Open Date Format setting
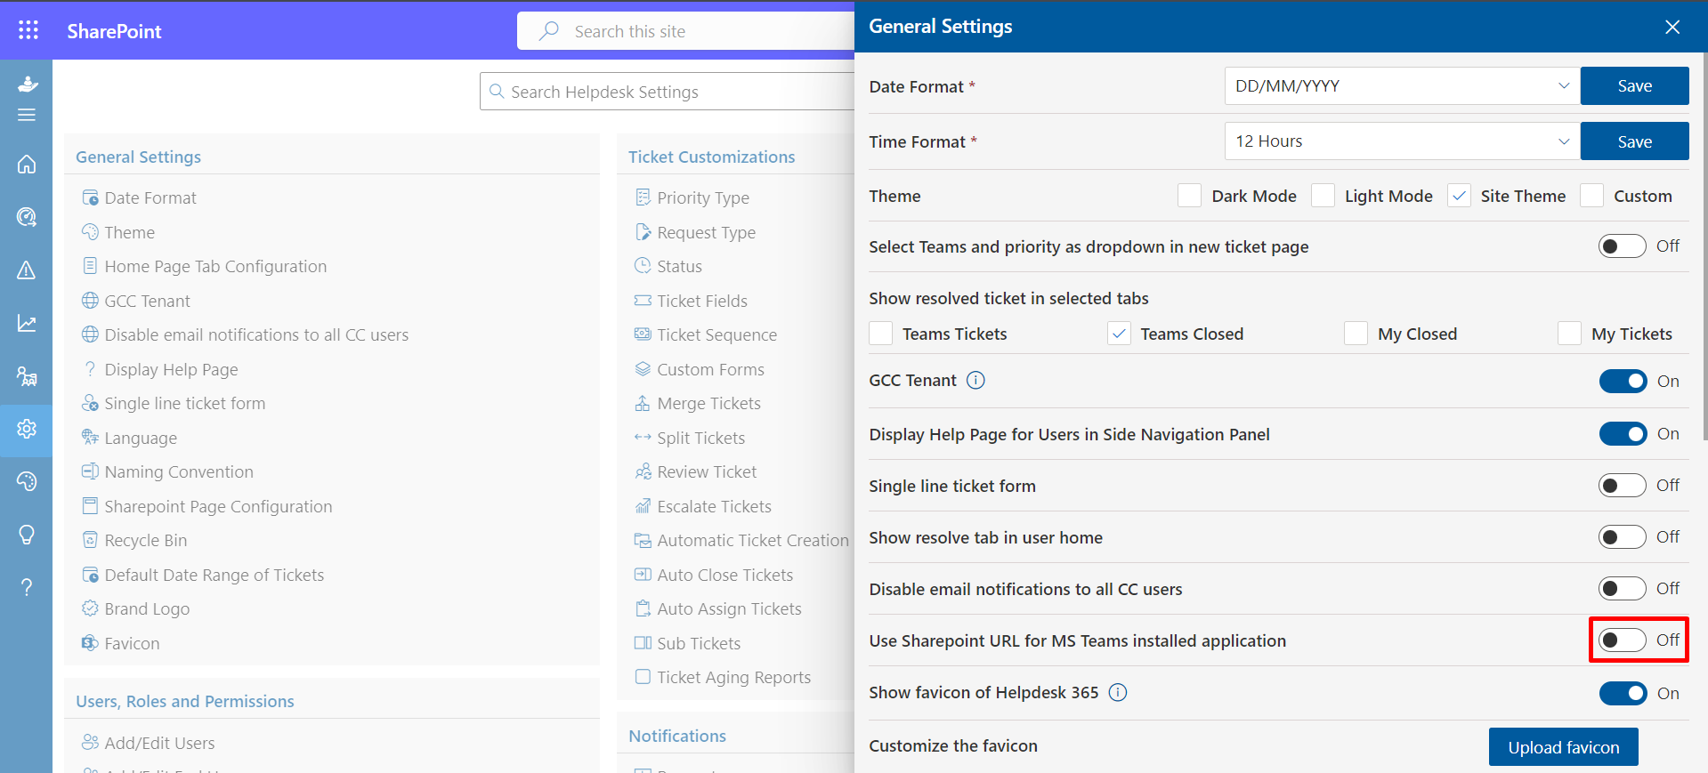The height and width of the screenshot is (773, 1708). point(139,197)
